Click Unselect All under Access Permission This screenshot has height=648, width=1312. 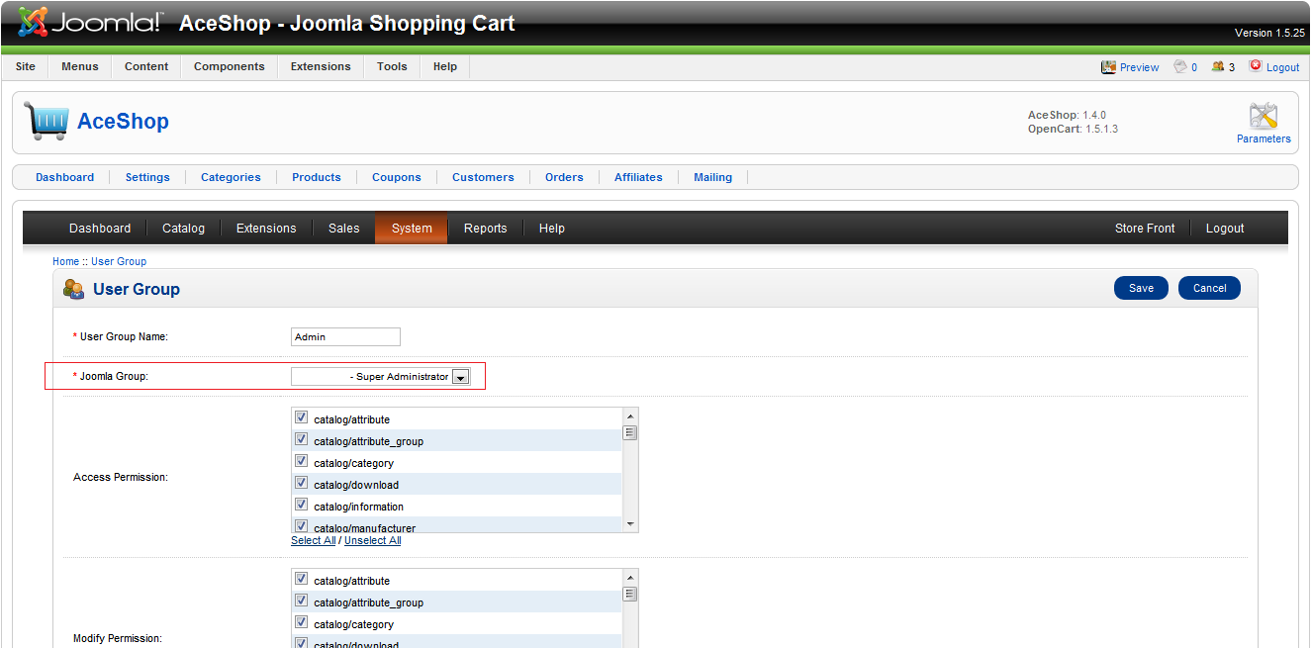[x=372, y=540]
